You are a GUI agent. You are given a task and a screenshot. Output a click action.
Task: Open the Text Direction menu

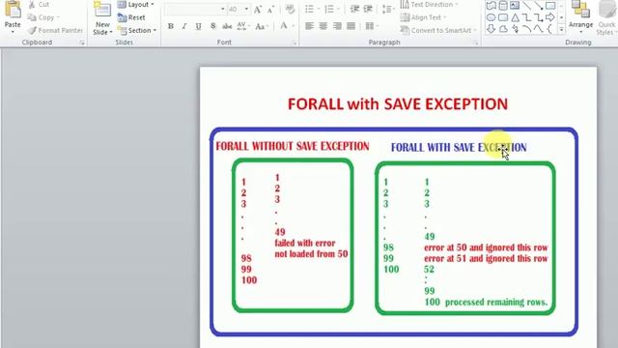click(x=429, y=5)
